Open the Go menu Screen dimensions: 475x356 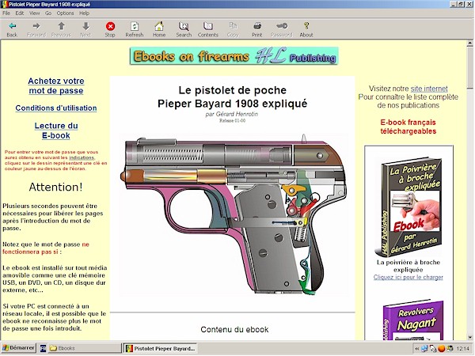[48, 13]
